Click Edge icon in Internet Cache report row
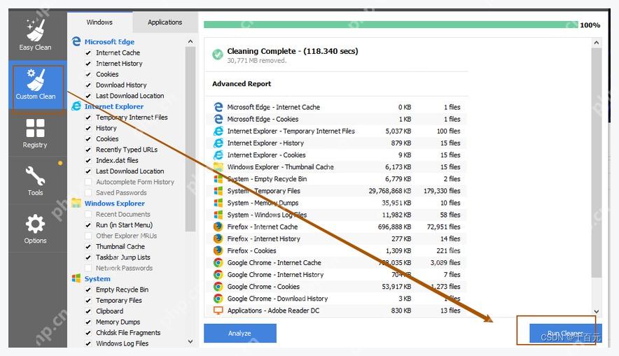Image resolution: width=619 pixels, height=356 pixels. (x=218, y=107)
